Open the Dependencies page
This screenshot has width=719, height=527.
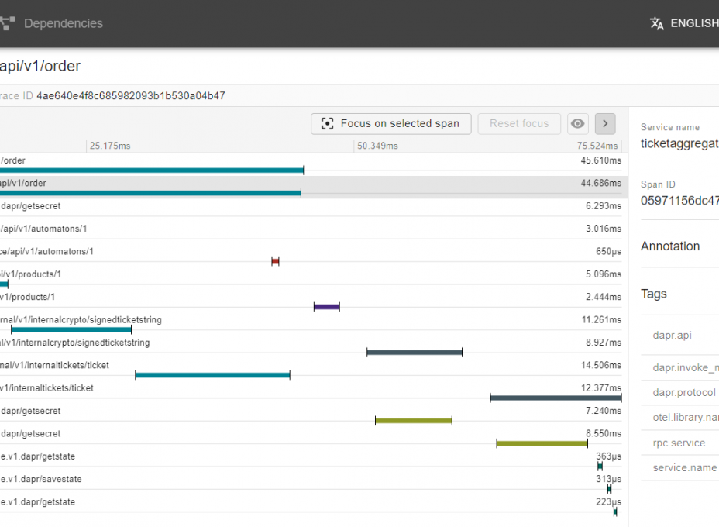(x=62, y=23)
